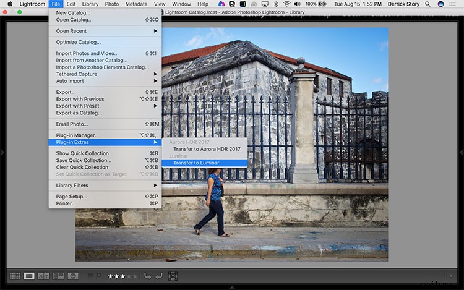Choose Export with Previous
Viewport: 464px width, 290px height.
[x=105, y=99]
